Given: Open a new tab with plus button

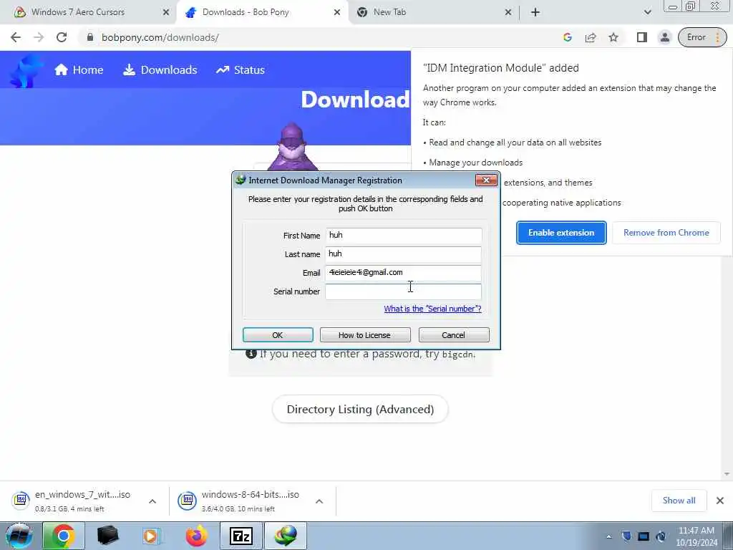Looking at the screenshot, I should (535, 12).
